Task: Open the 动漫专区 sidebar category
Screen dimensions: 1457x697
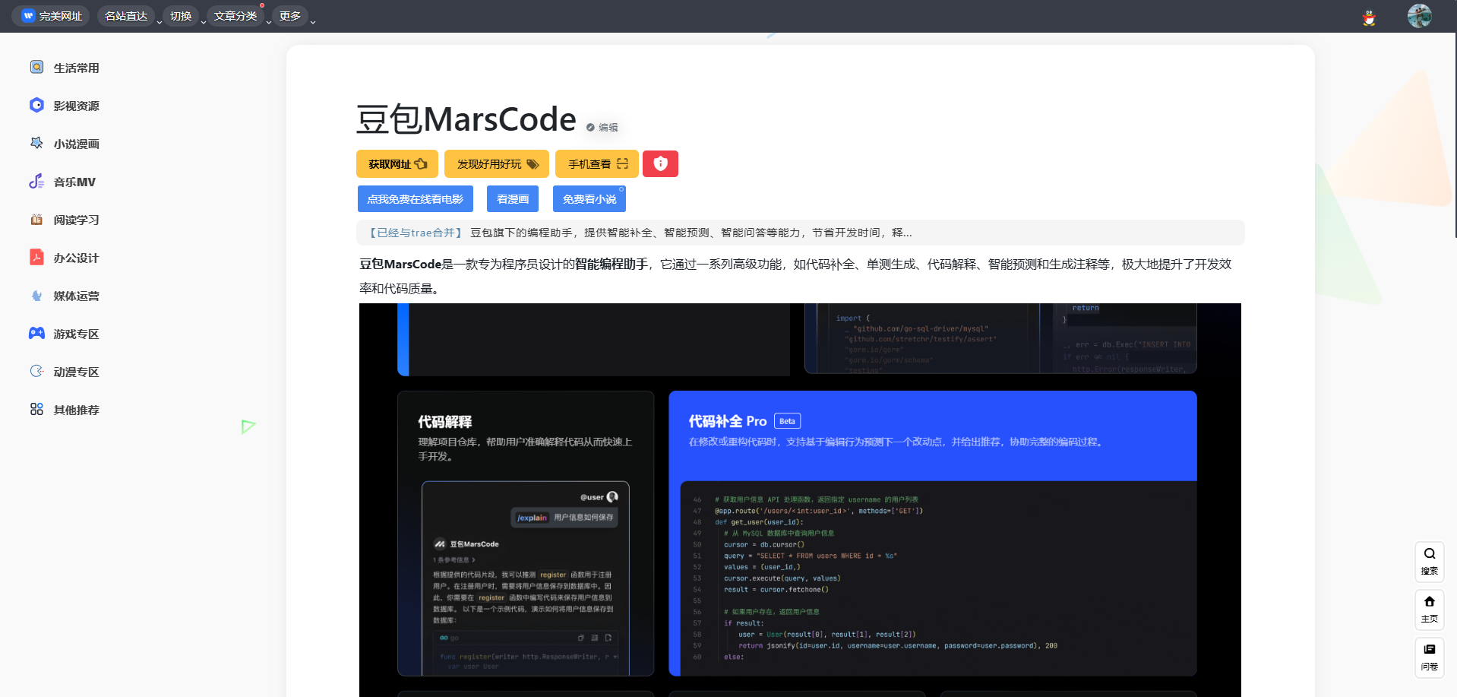Action: click(65, 372)
